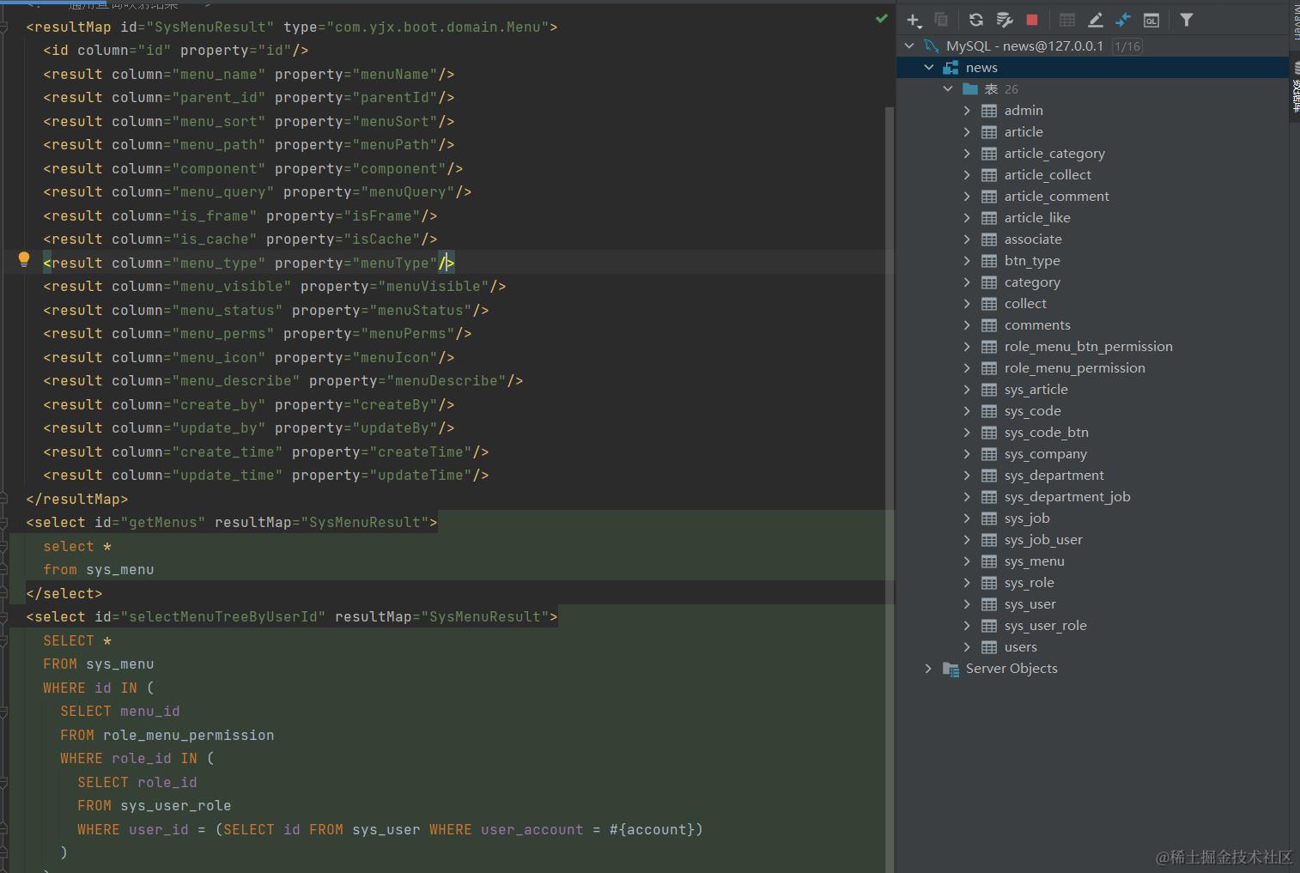The image size is (1300, 873).
Task: Click the Duplicate data source icon
Action: (x=941, y=20)
